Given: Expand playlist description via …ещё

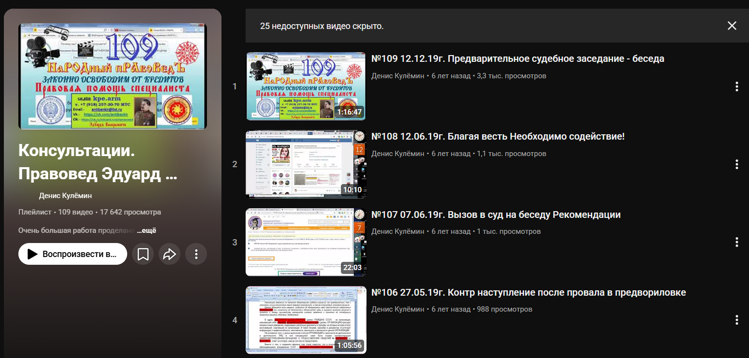Looking at the screenshot, I should (x=146, y=230).
